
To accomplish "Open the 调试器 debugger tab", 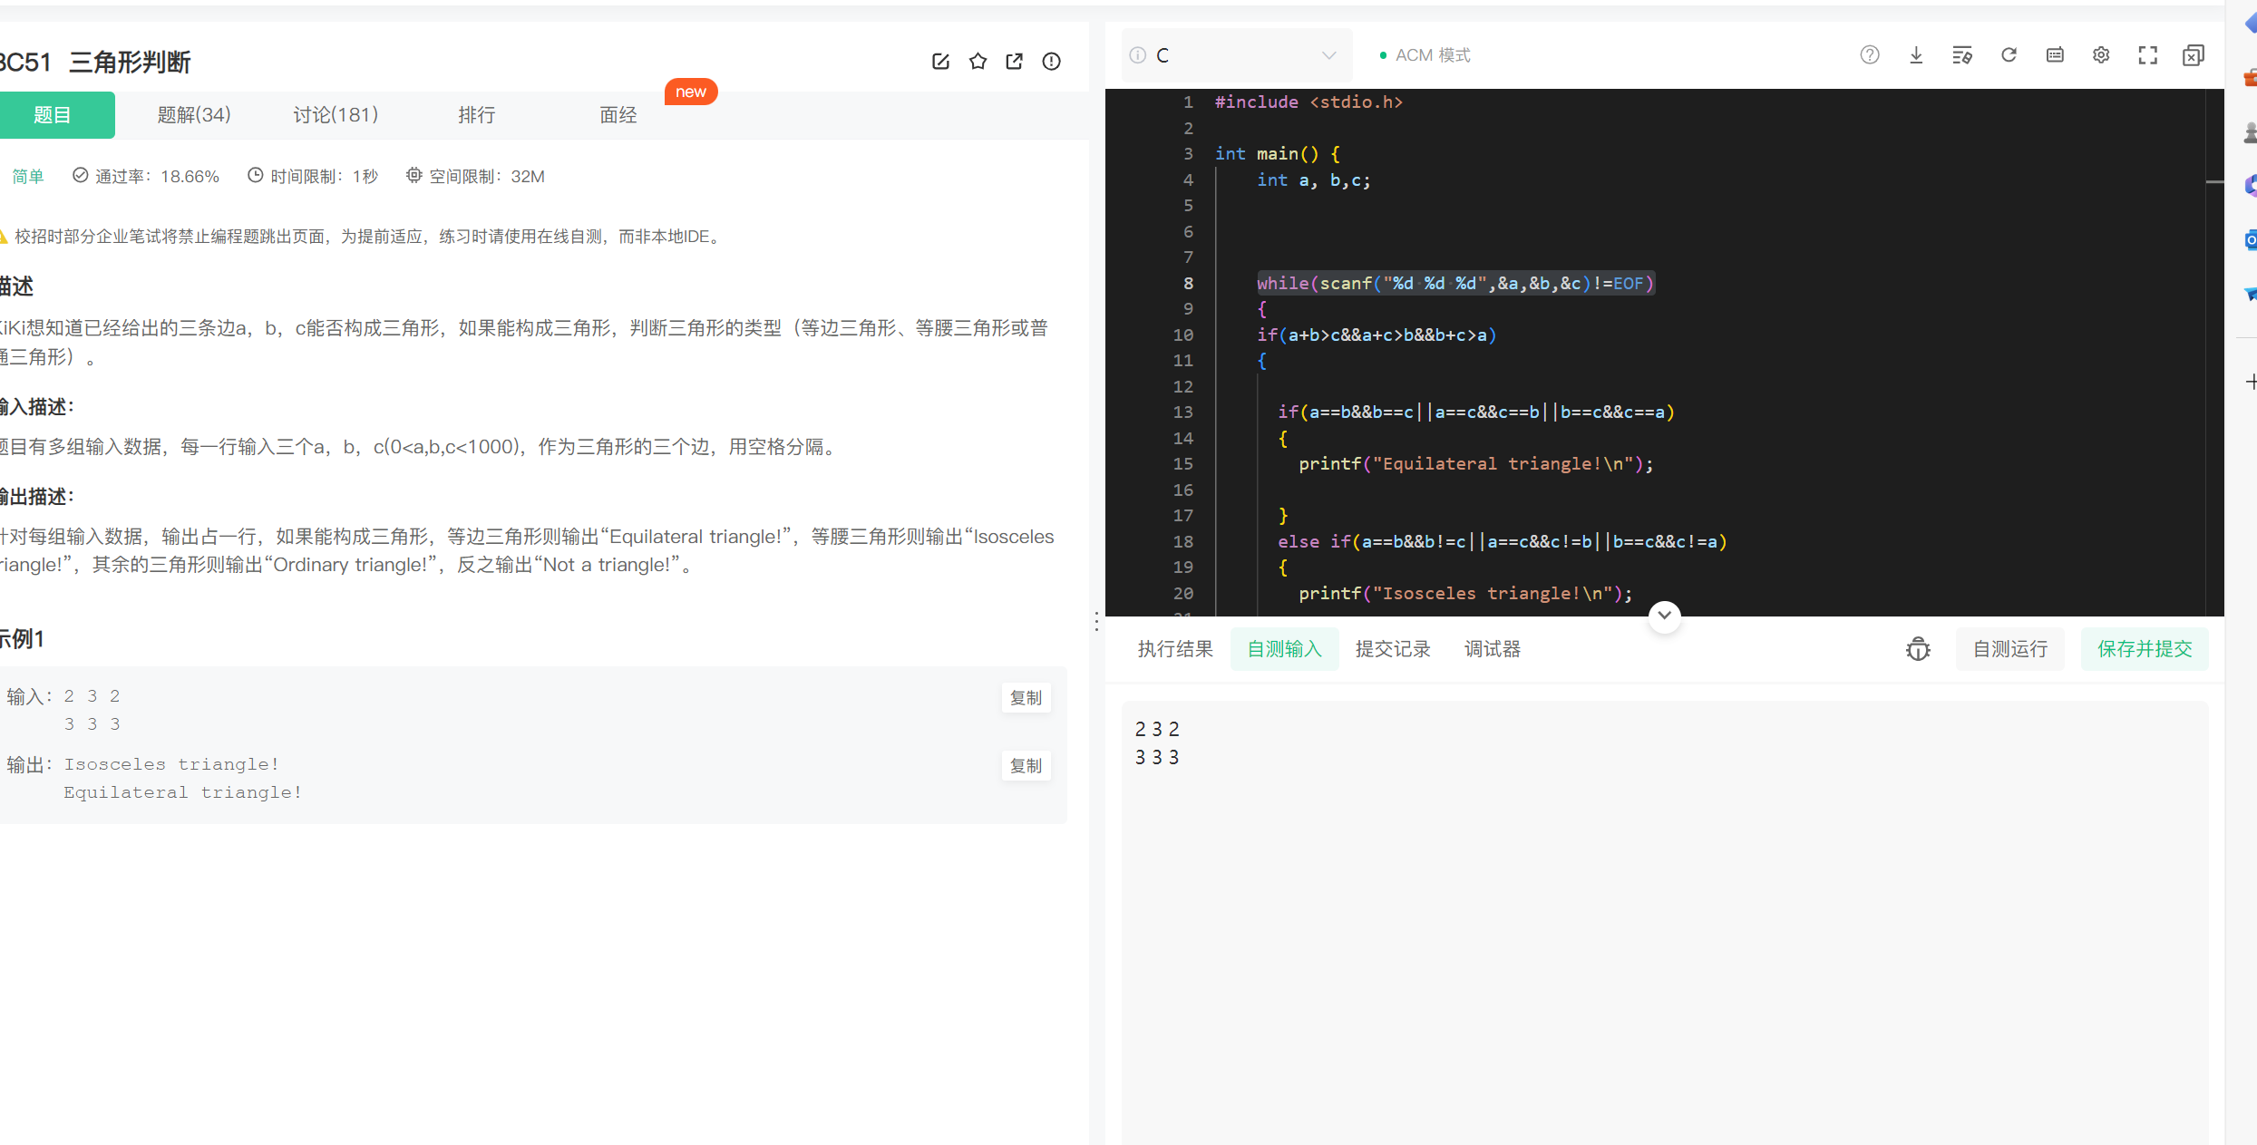I will pyautogui.click(x=1492, y=649).
